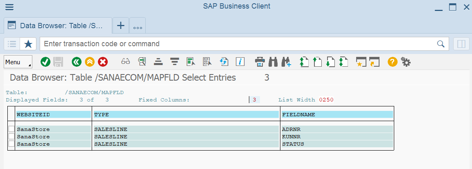Open the tab overflow ellipsis button
The image size is (472, 169).
[x=138, y=25]
